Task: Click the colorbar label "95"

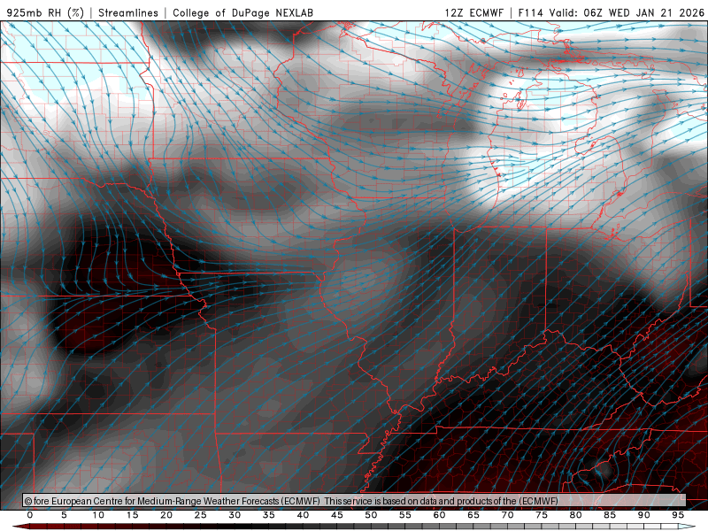Action: 678,515
